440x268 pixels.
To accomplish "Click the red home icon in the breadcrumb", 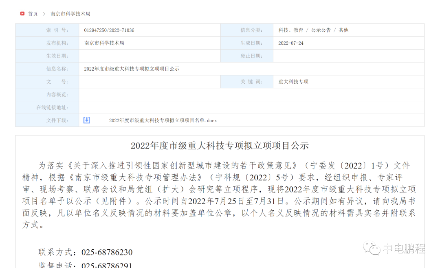I will coord(23,13).
